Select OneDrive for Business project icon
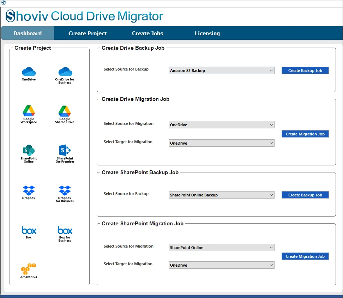Image resolution: width=343 pixels, height=298 pixels. click(65, 75)
